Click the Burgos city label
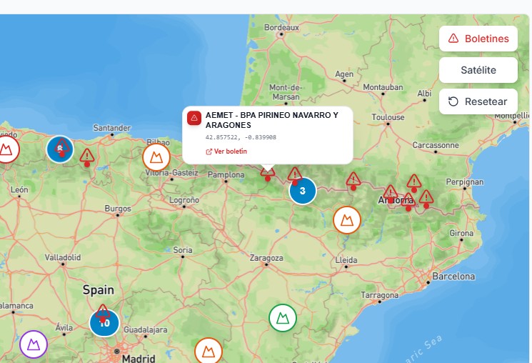 click(118, 209)
